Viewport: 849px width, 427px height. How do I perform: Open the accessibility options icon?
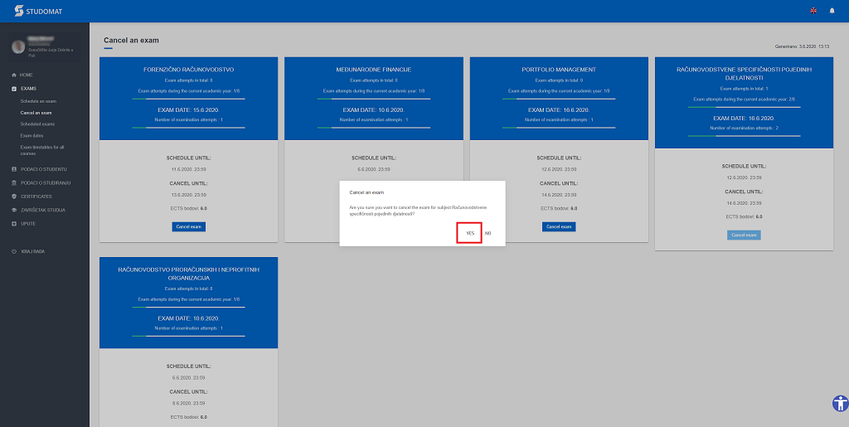pyautogui.click(x=839, y=404)
